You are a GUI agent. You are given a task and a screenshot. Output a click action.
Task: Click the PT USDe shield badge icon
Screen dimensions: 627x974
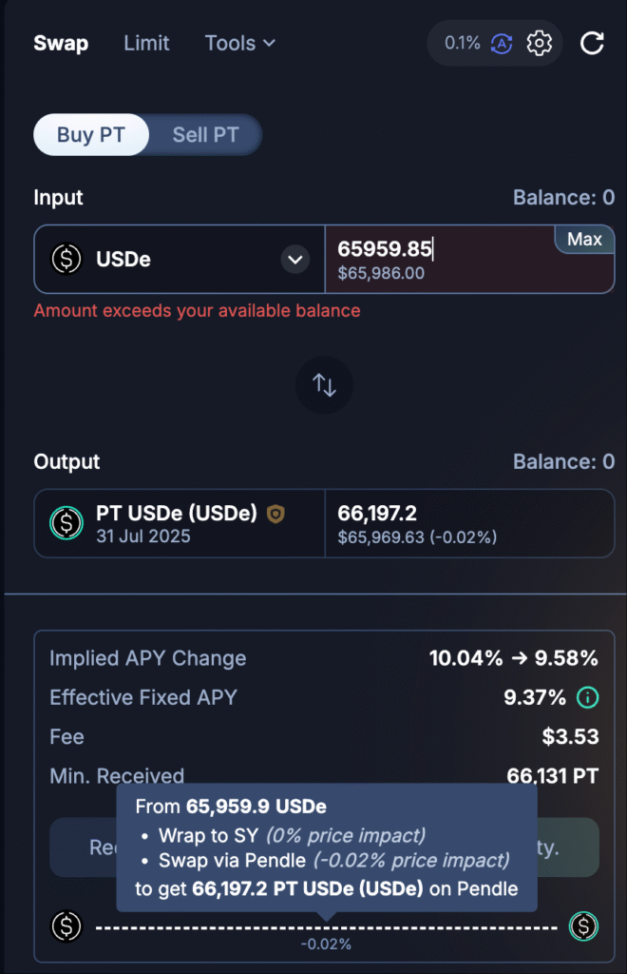pos(275,515)
